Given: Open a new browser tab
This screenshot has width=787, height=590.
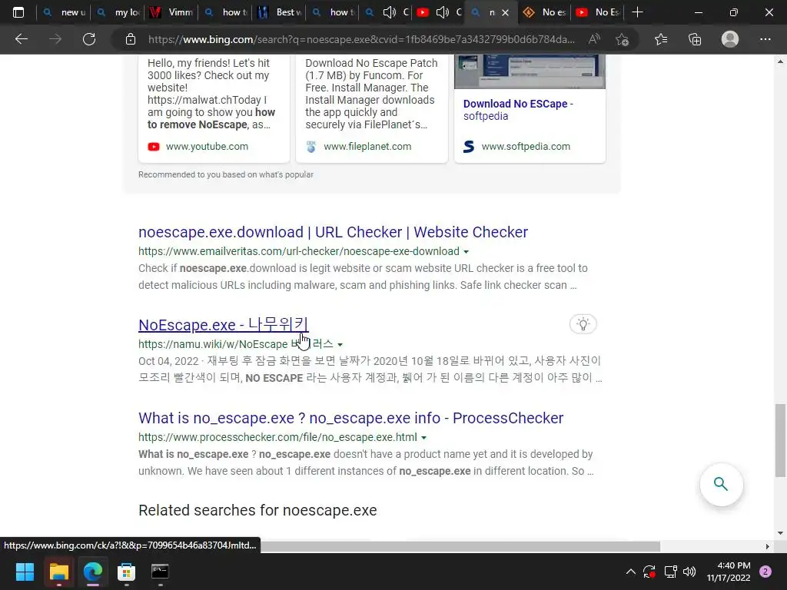Looking at the screenshot, I should pyautogui.click(x=637, y=12).
